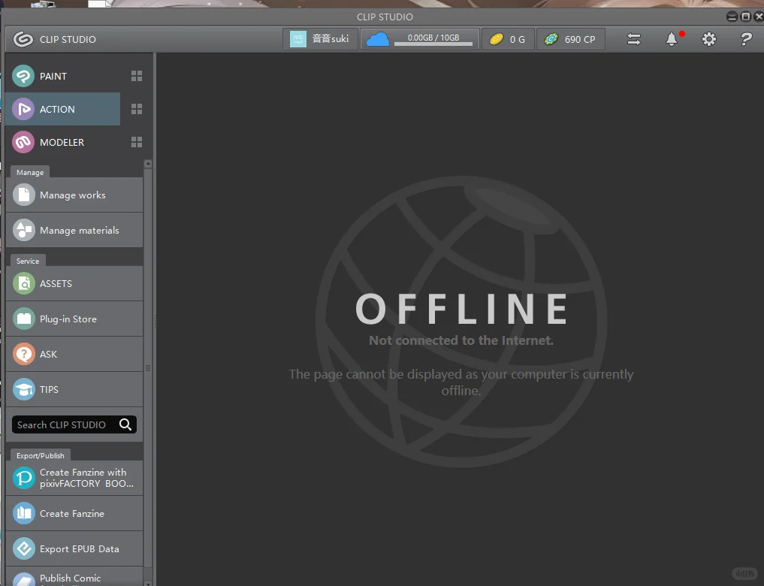Minimize the CLIP STUDIO window
This screenshot has height=586, width=764.
(732, 17)
